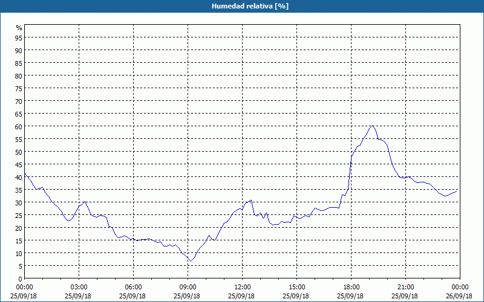
Task: Select the 80 value on the y-axis
Action: pos(19,75)
